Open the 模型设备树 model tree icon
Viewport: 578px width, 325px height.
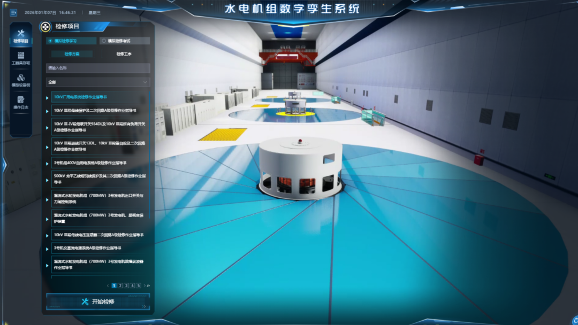tap(21, 80)
